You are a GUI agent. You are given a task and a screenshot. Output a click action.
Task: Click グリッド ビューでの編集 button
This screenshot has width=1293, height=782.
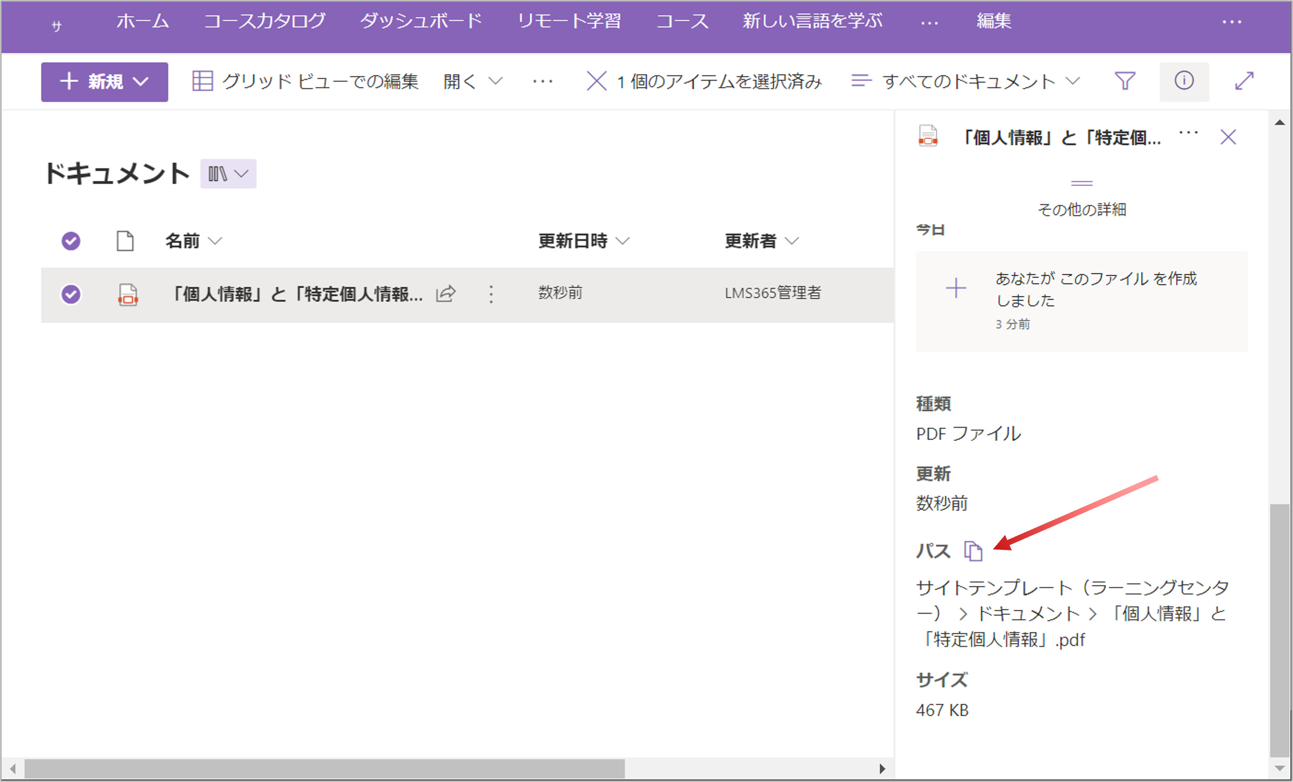(305, 82)
